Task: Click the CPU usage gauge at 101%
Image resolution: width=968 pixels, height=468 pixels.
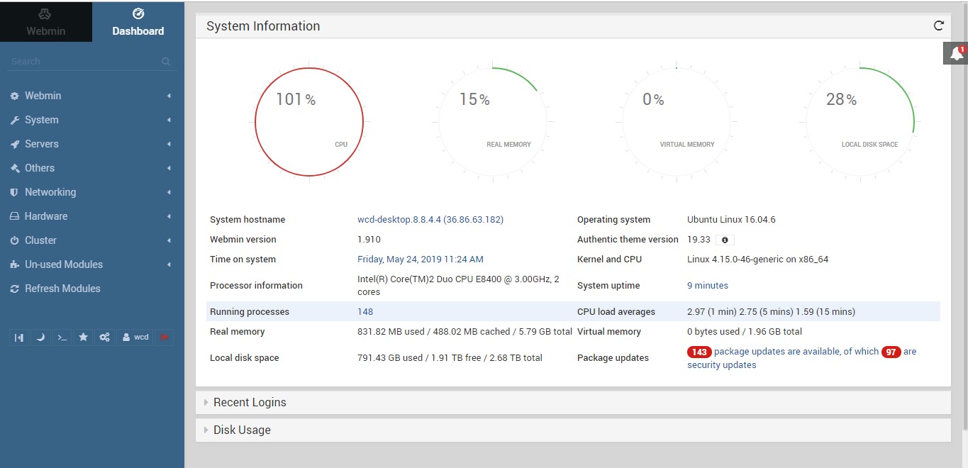Action: [308, 121]
